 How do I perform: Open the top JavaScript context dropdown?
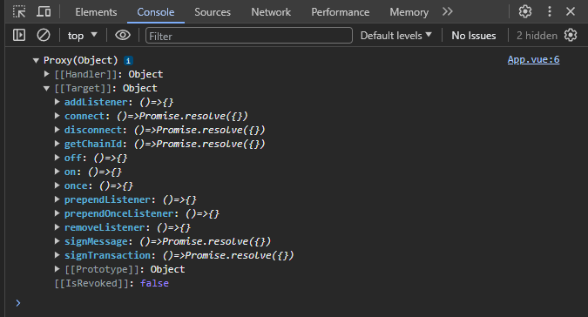click(82, 36)
